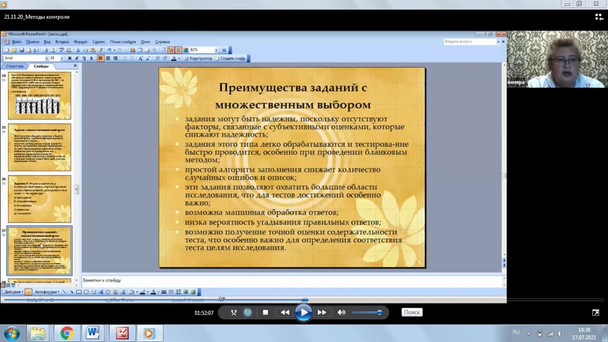608x342 pixels.
Task: Toggle repeat mode in the media player
Action: click(247, 313)
